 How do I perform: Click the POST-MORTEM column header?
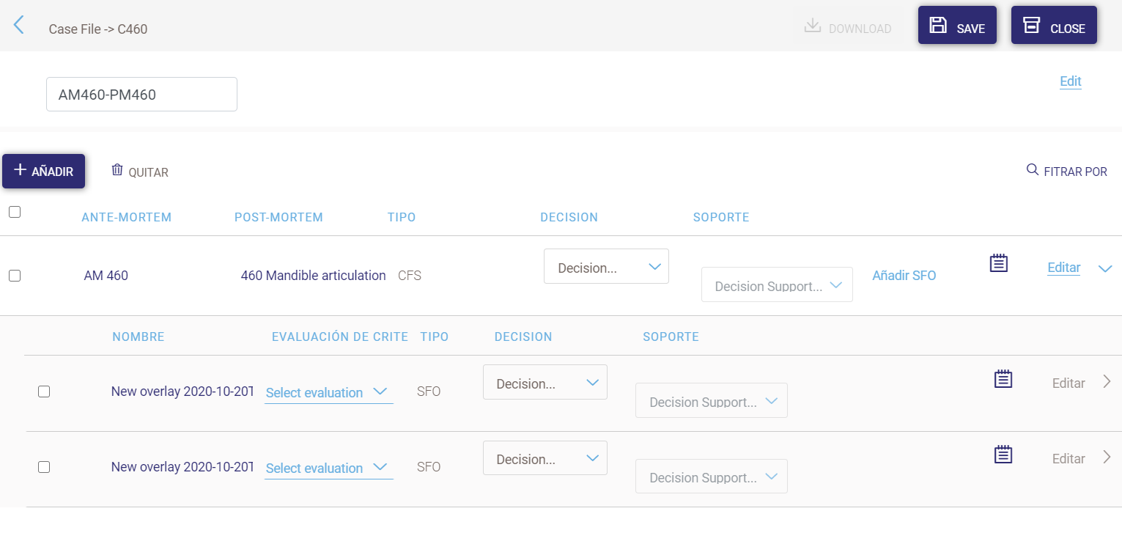click(278, 217)
